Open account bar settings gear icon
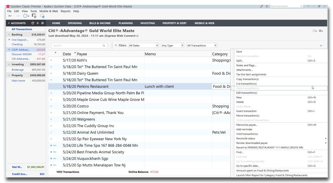Image resolution: width=333 pixels, height=183 pixels. [42, 23]
